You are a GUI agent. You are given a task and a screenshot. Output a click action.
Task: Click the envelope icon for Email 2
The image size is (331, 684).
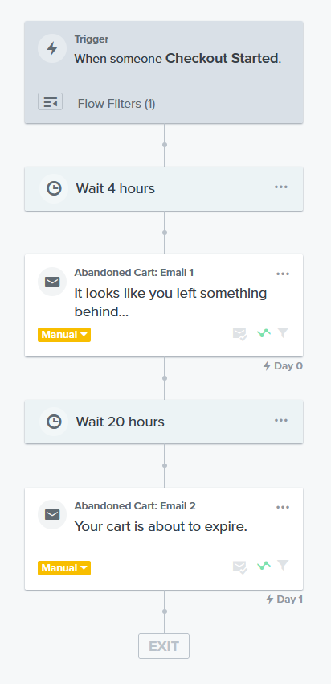click(x=52, y=515)
